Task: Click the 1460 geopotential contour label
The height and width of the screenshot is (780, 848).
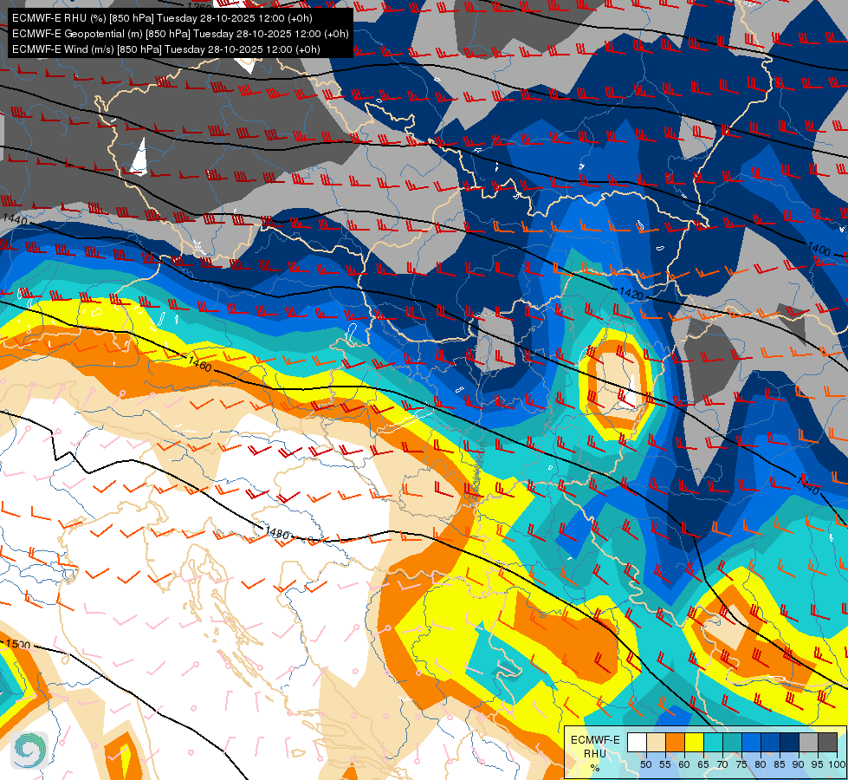Action: coord(200,363)
